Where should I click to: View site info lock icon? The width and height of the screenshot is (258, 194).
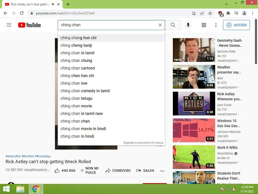pos(32,13)
